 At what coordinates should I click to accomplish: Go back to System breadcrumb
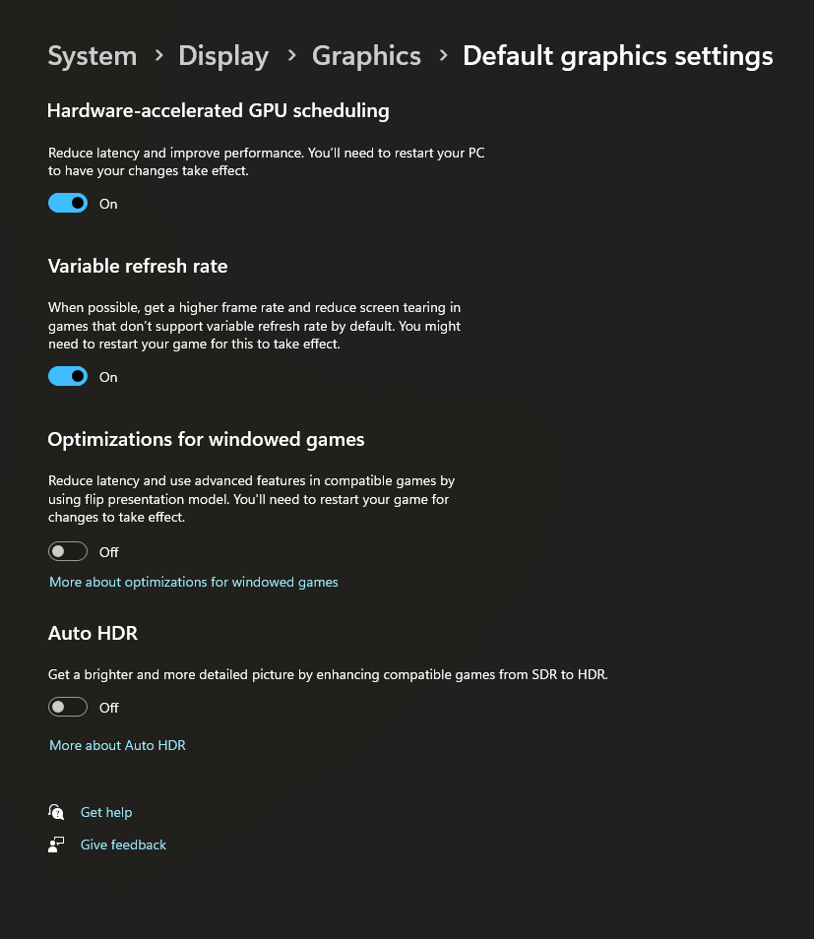[x=92, y=56]
